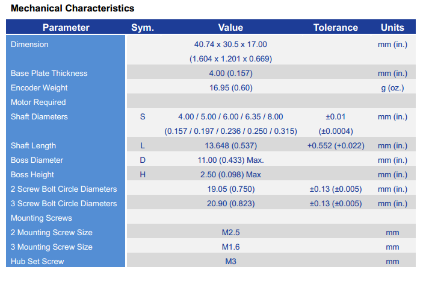Select the Units column header
Viewport: 429px width, 281px height.
[x=392, y=28]
